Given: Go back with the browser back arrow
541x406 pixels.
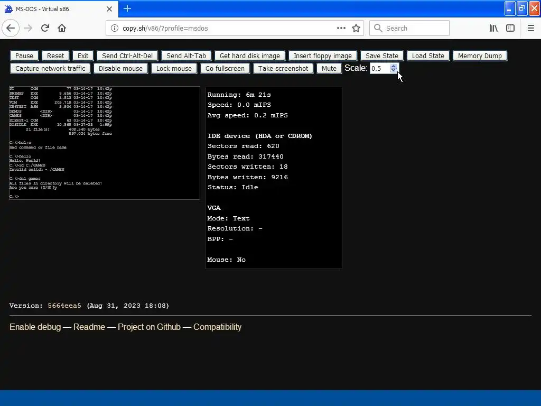Looking at the screenshot, I should coord(11,29).
